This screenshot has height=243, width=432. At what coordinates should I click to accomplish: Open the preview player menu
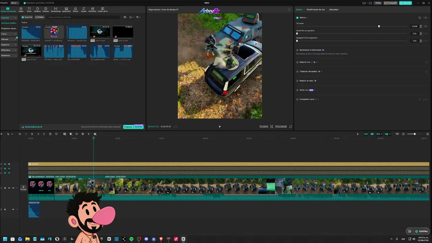(289, 9)
